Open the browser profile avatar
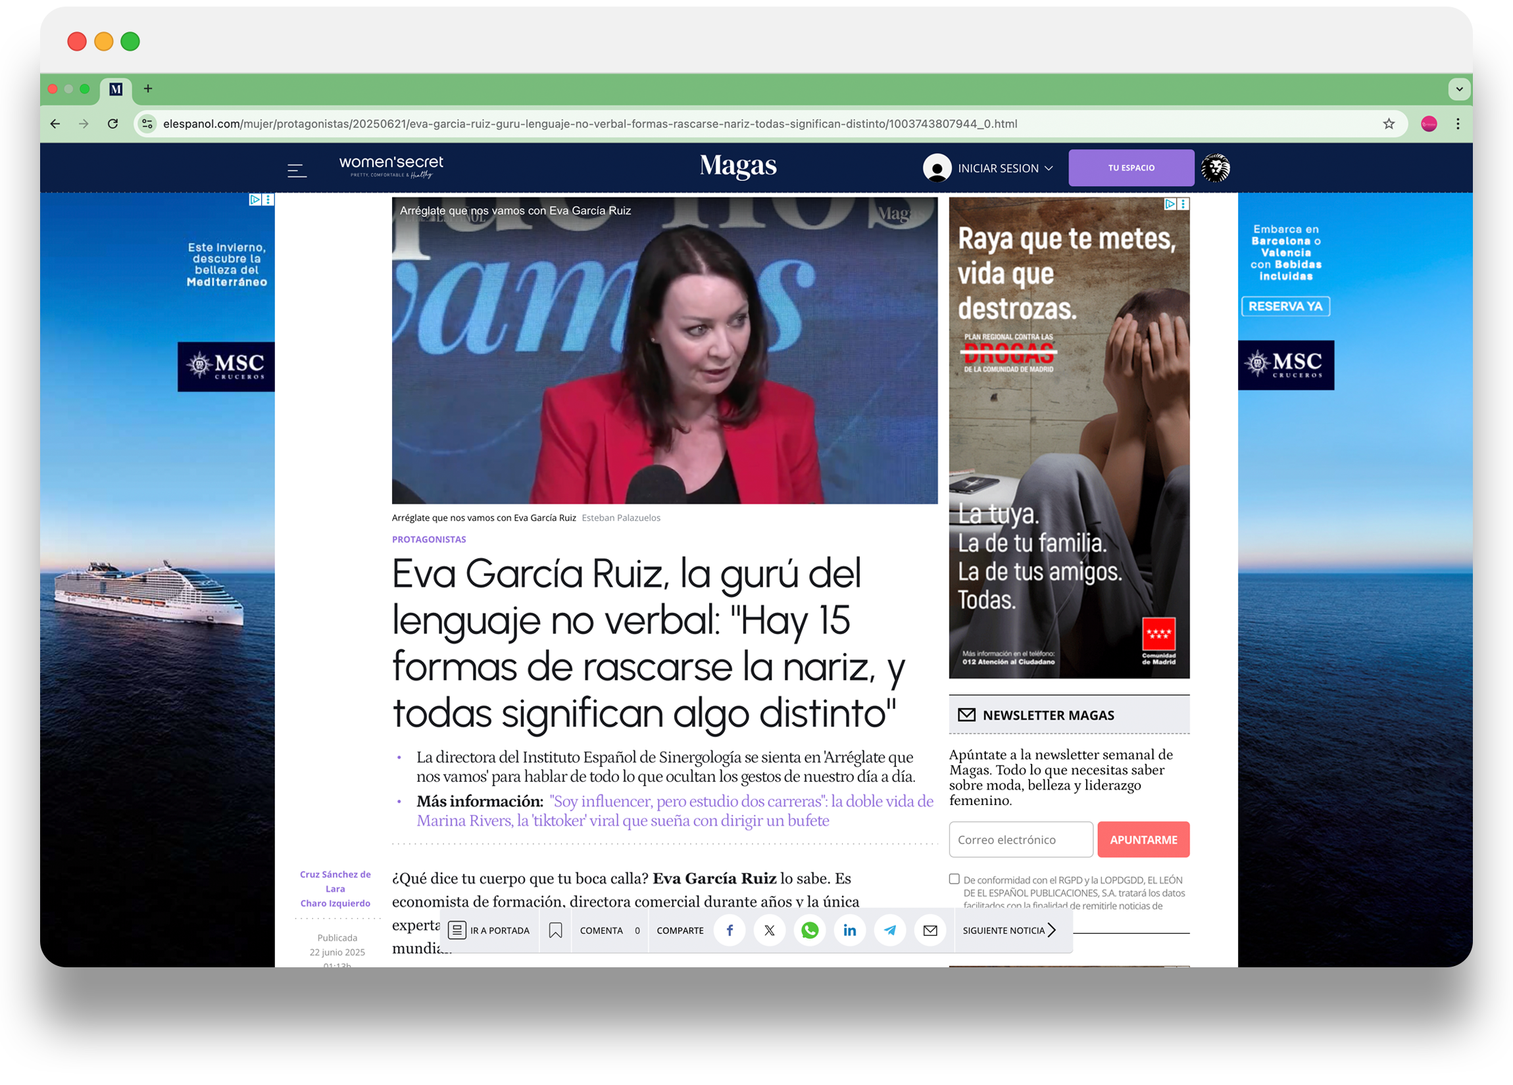This screenshot has height=1085, width=1513. 1429,124
